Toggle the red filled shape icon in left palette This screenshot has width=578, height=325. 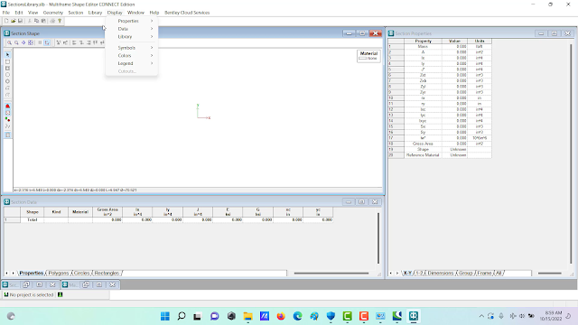pyautogui.click(x=8, y=107)
